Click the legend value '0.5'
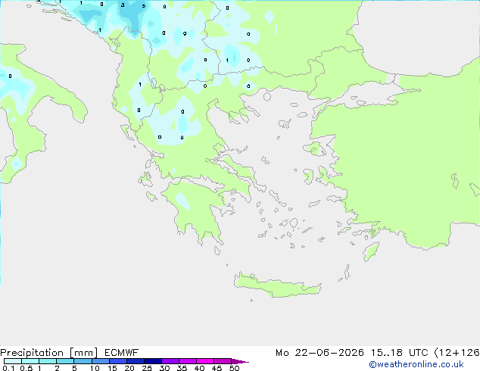The width and height of the screenshot is (480, 371). [x=26, y=368]
